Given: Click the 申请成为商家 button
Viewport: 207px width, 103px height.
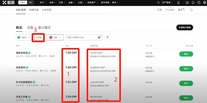Looking at the screenshot, I should (x=185, y=27).
